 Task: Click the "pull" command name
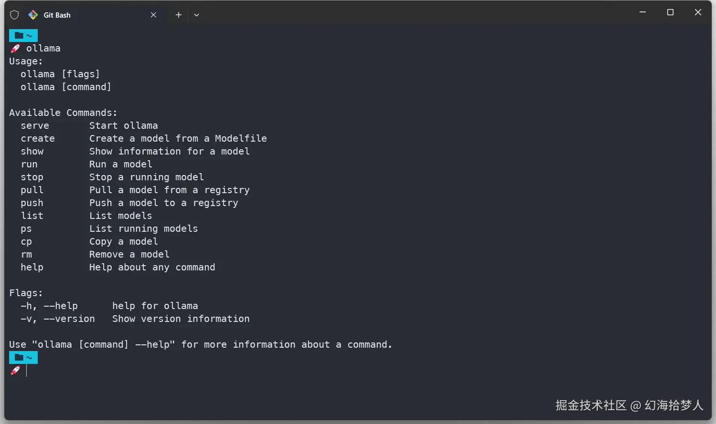click(x=32, y=190)
